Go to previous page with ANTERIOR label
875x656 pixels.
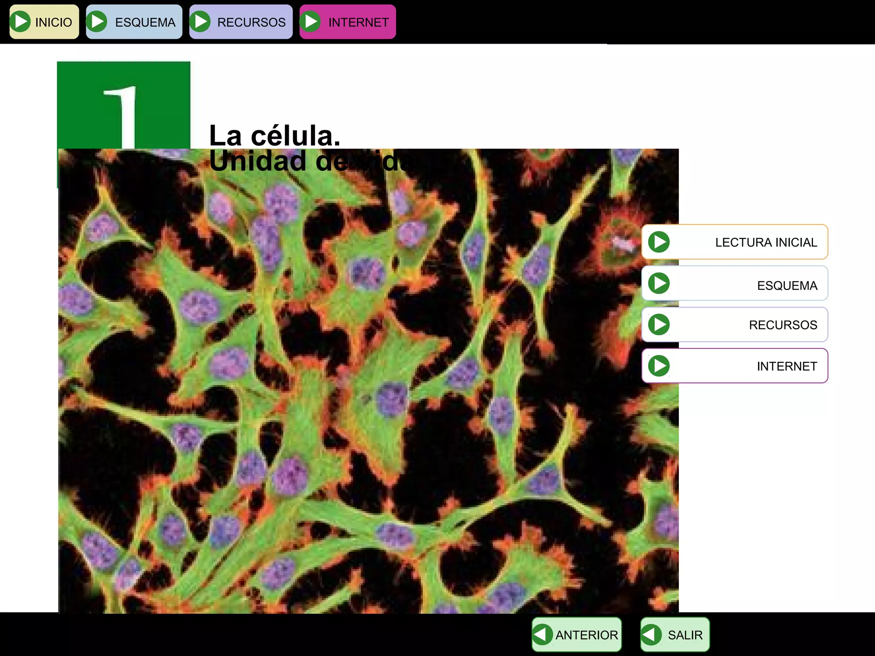point(586,635)
